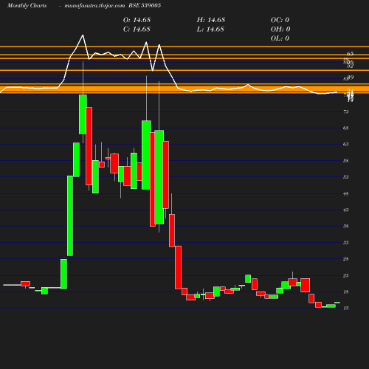Click the 28 price axis label
The width and height of the screenshot is (369, 369).
click(x=346, y=259)
